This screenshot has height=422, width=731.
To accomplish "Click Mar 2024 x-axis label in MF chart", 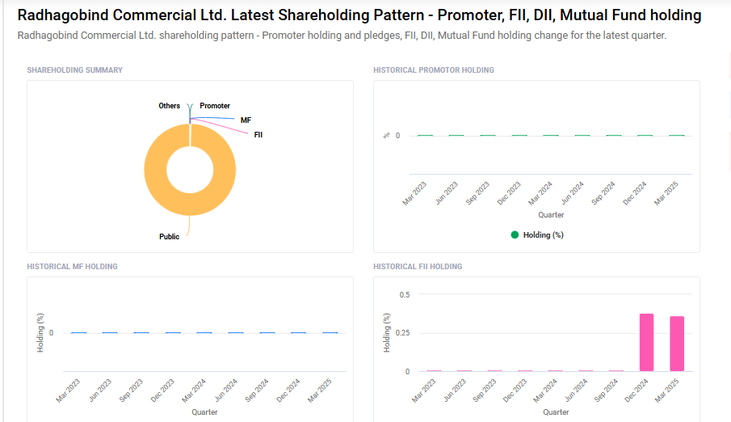I will point(194,390).
